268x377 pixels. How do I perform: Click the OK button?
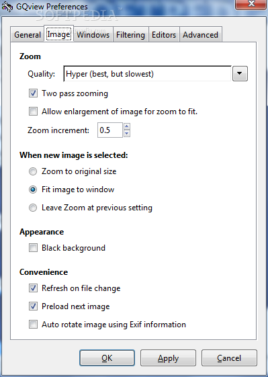point(107,358)
